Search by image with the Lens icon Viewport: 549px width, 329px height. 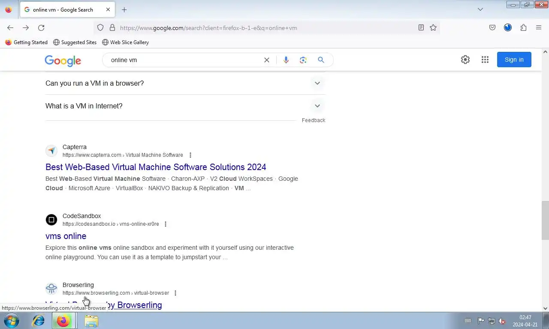click(x=303, y=60)
